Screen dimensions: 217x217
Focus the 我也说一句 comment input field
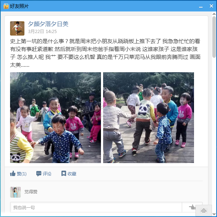pos(96,207)
